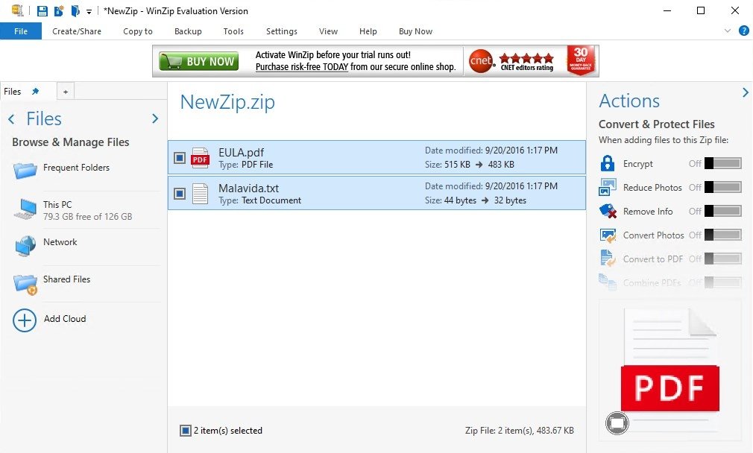Screen dimensions: 753x453
Task: Expand the quick access toolbar dropdown
Action: [x=88, y=11]
